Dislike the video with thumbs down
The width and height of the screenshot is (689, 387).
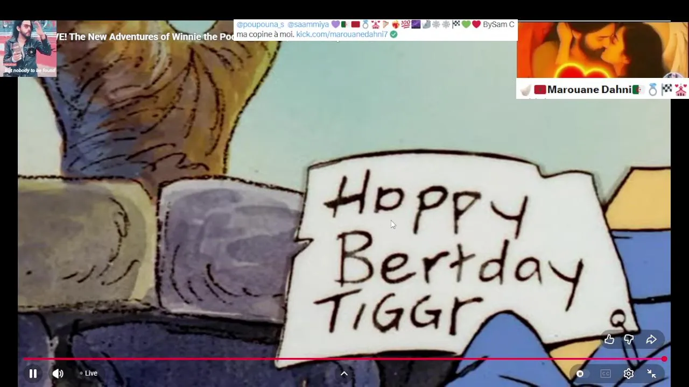coord(629,339)
